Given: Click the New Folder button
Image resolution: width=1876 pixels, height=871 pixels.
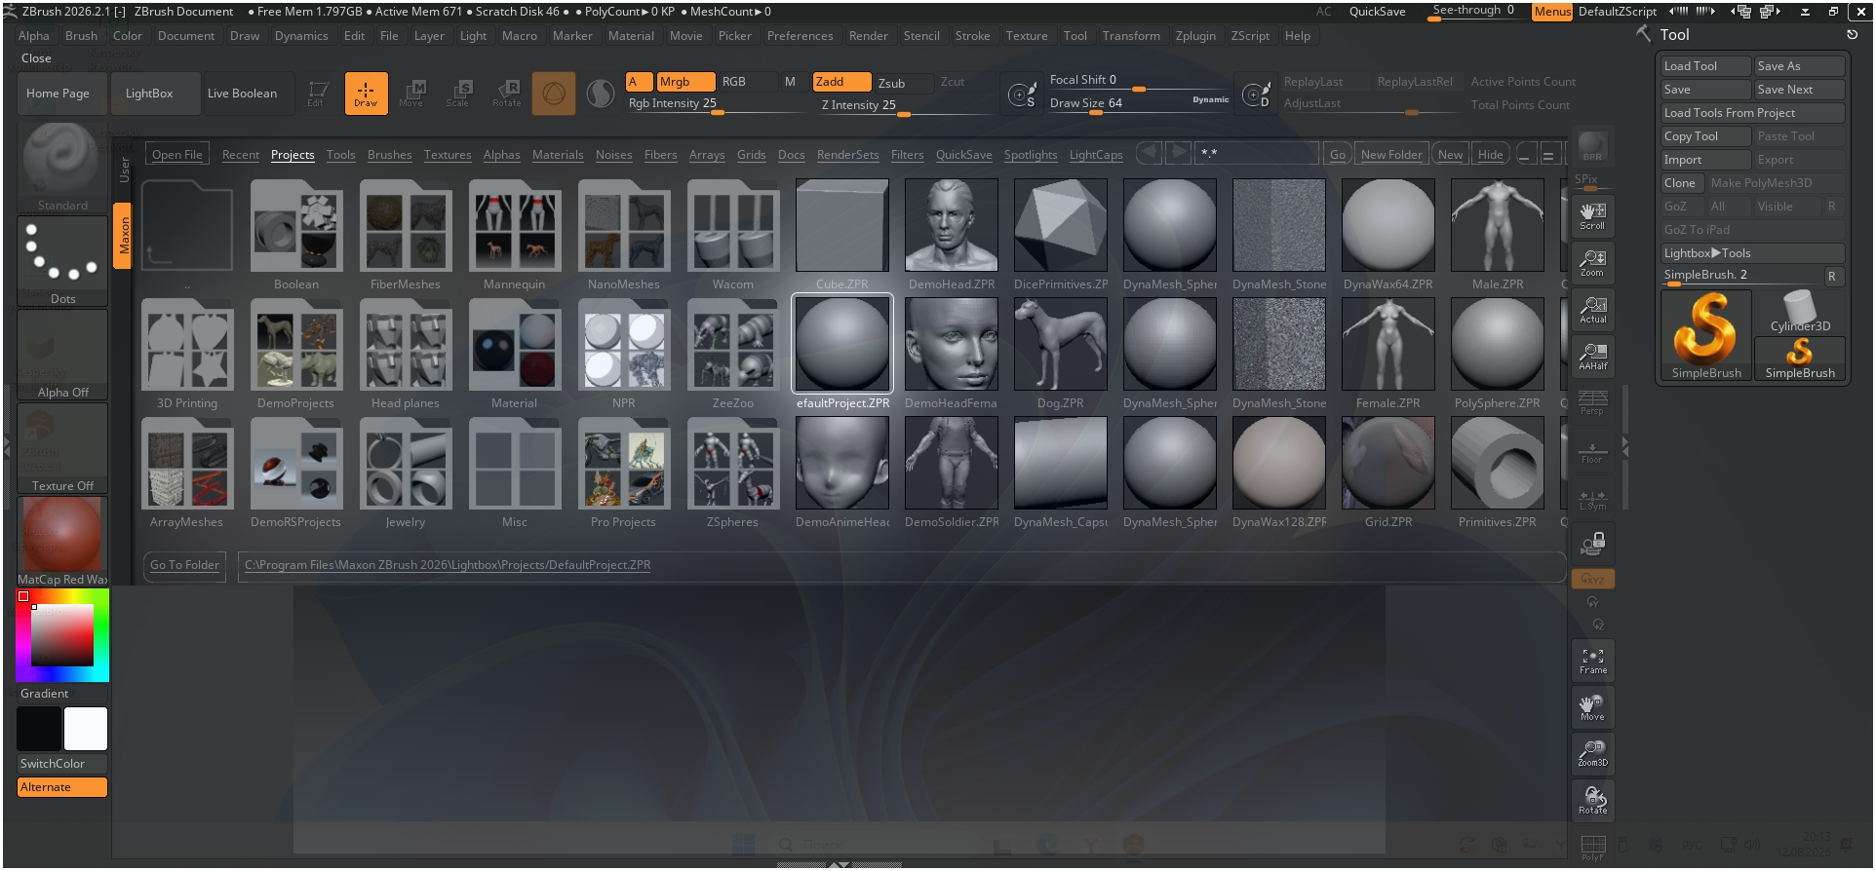Looking at the screenshot, I should click(1390, 155).
